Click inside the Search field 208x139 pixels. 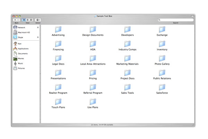coord(176,20)
